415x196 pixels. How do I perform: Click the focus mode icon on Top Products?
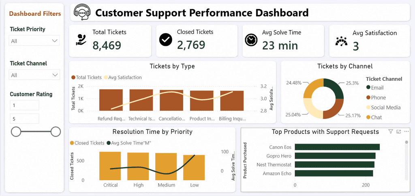tap(399, 131)
